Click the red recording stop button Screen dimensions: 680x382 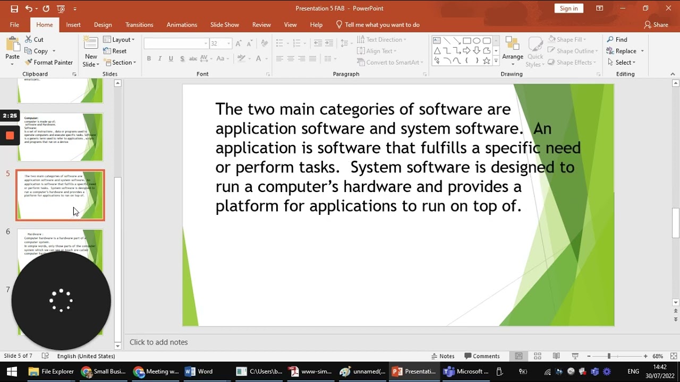(10, 135)
